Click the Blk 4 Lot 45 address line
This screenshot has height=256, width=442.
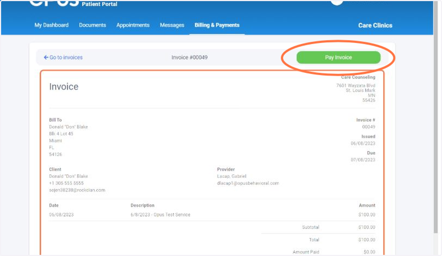pos(61,134)
